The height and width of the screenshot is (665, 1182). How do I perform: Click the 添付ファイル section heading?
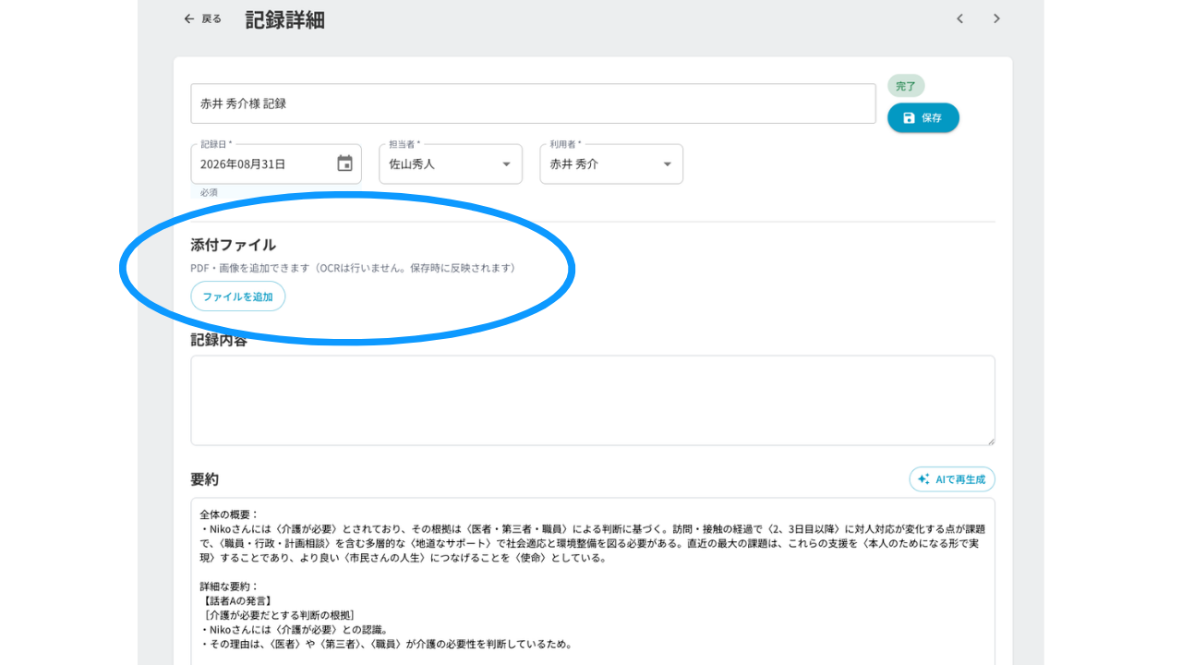[233, 245]
